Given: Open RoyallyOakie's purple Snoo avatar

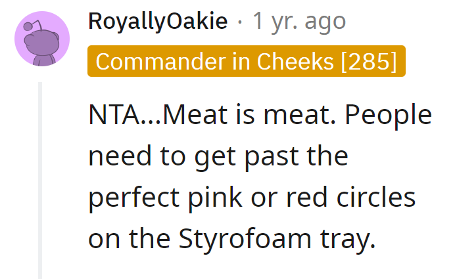Looking at the screenshot, I should click(42, 39).
